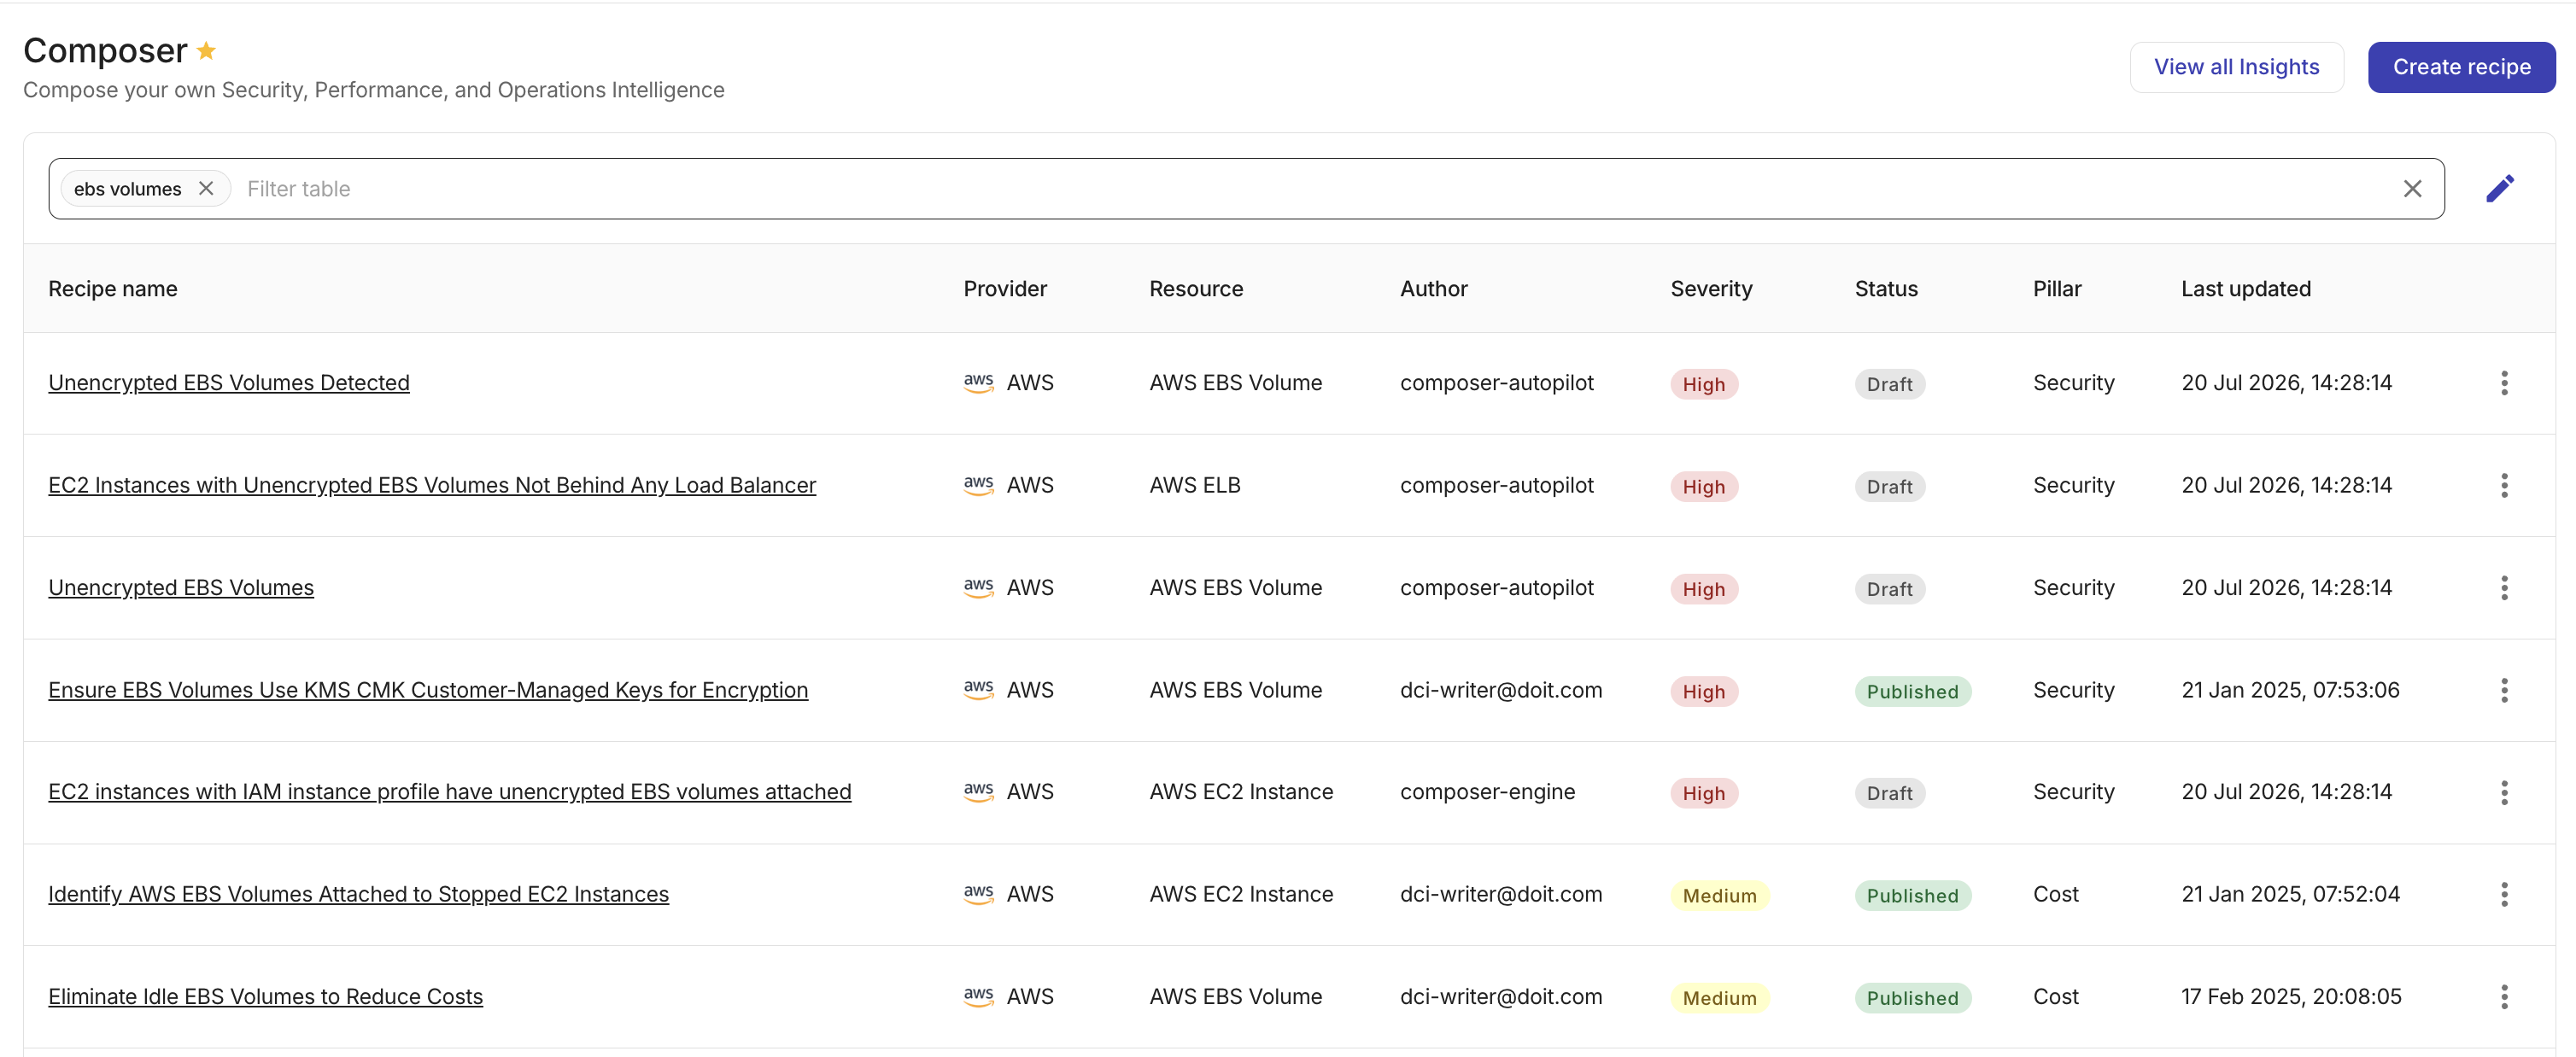Click High severity badge on Unencrypted EBS Volumes Detected row
The image size is (2576, 1057).
1704,384
